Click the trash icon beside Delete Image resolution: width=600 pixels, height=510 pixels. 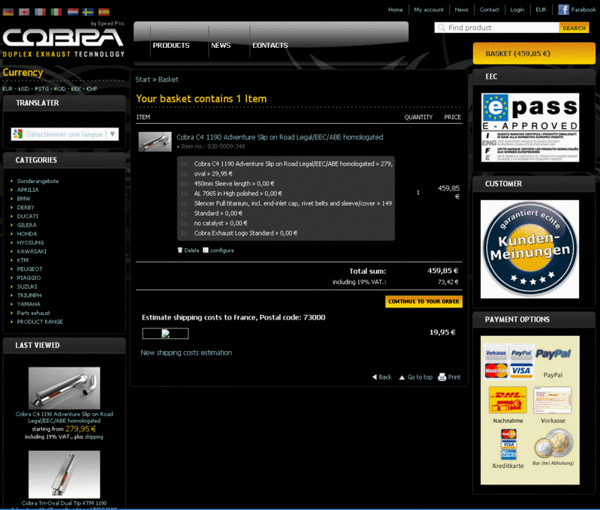(179, 250)
